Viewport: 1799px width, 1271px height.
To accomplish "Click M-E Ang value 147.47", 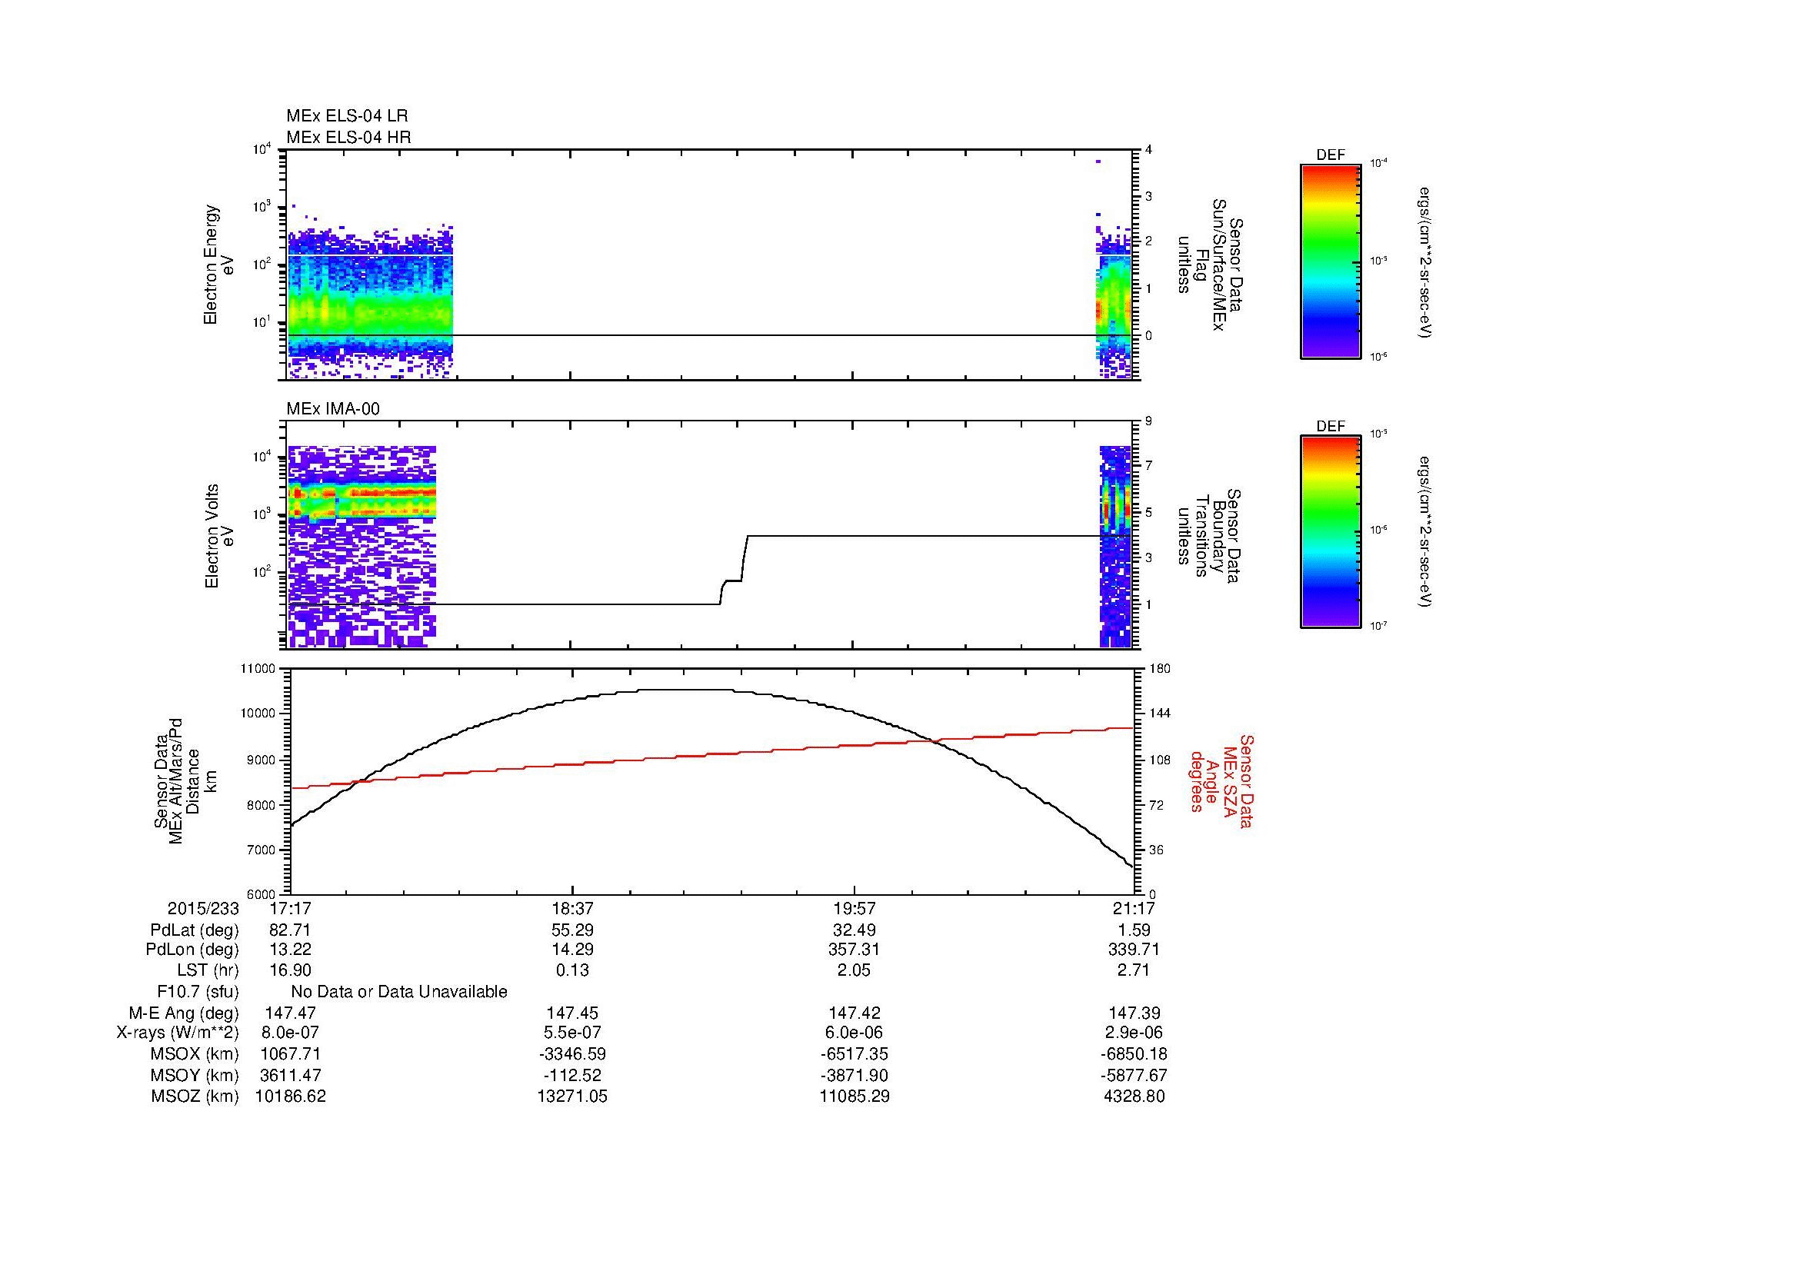I will (290, 1013).
